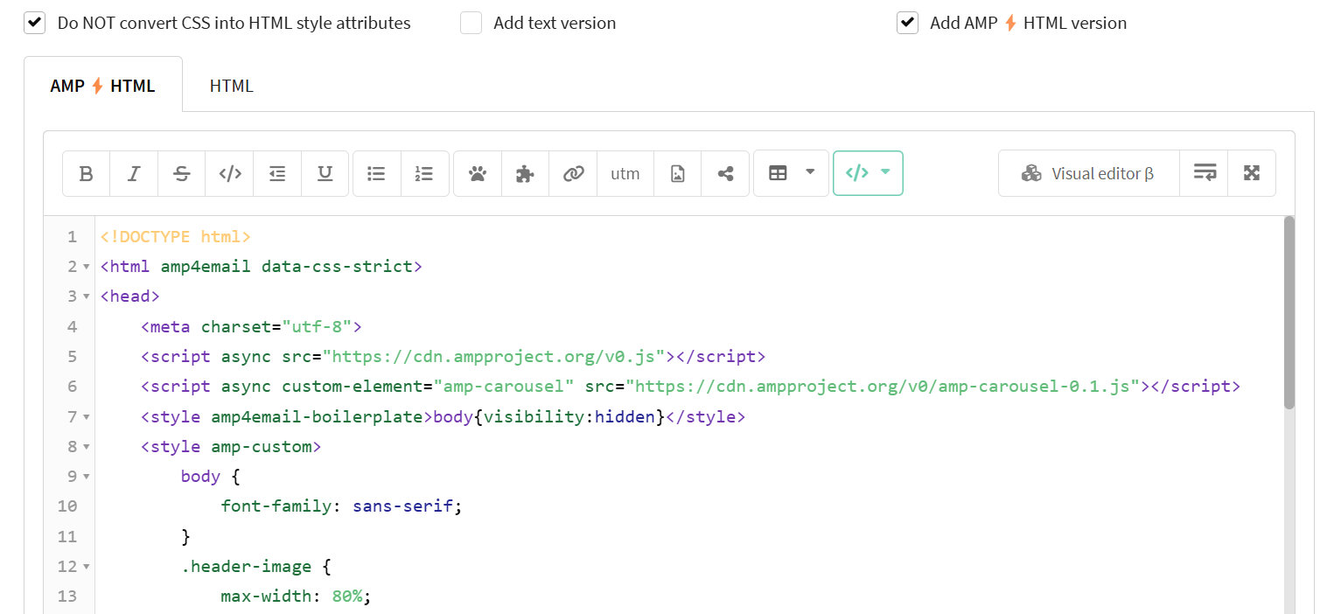Collapse the head section on line 3
Viewport: 1327px width, 614px height.
tap(86, 297)
